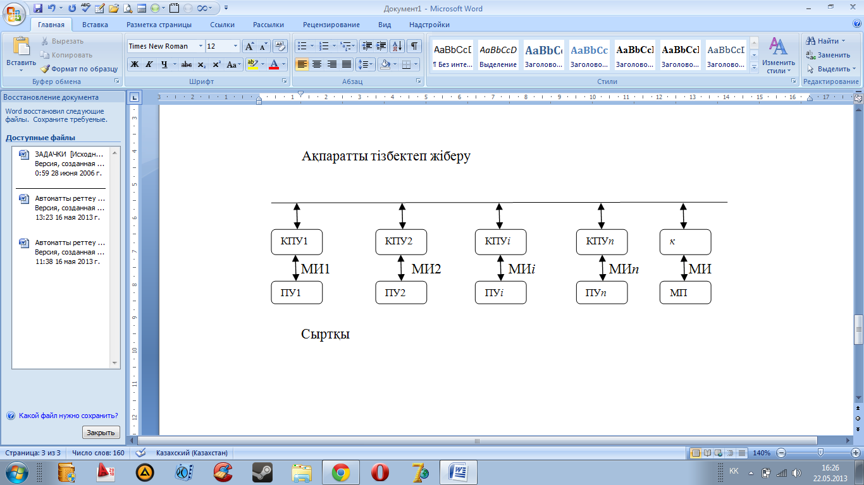Image resolution: width=864 pixels, height=485 pixels.
Task: Expand the styles gallery with the More arrow
Action: point(754,67)
